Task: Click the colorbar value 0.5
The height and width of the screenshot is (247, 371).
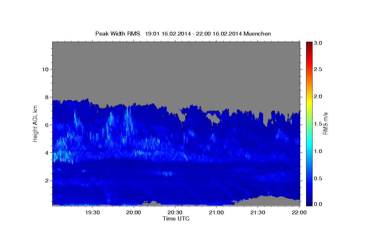Action: (x=319, y=178)
